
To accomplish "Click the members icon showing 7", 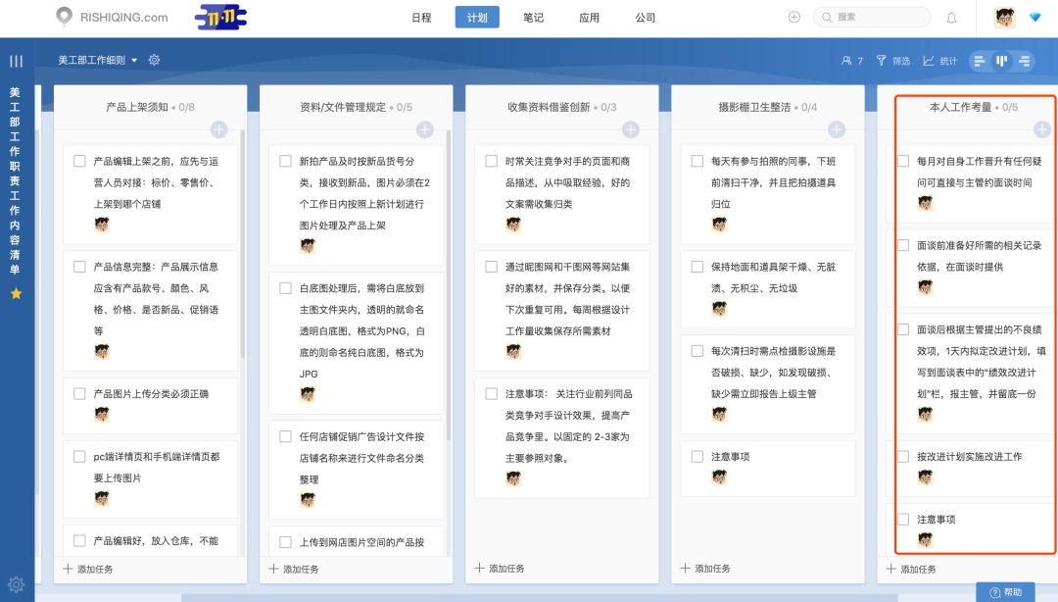I will point(850,60).
